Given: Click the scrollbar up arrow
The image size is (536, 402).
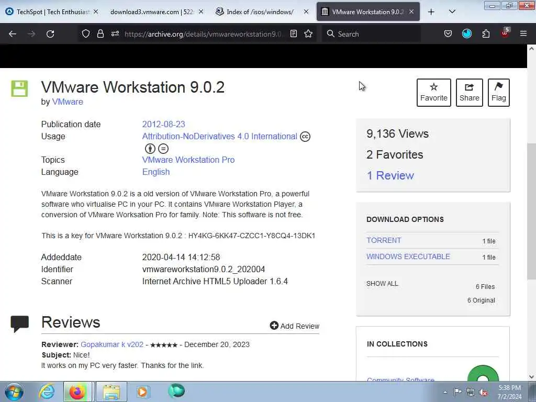Looking at the screenshot, I should tap(531, 49).
